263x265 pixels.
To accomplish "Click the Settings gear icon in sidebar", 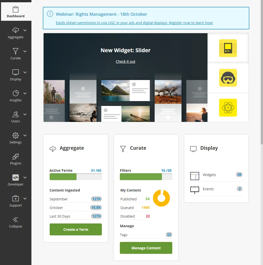I will [x=15, y=135].
